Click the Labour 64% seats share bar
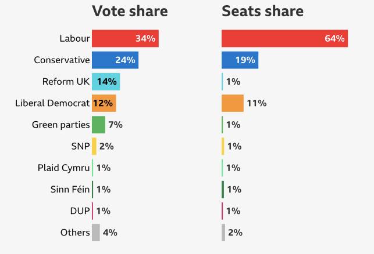374x254 pixels. click(x=284, y=39)
